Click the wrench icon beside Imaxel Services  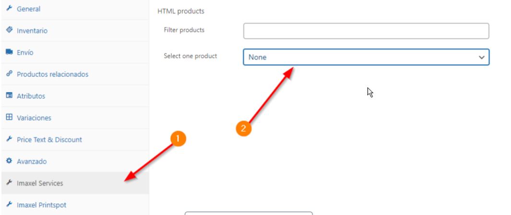click(9, 183)
